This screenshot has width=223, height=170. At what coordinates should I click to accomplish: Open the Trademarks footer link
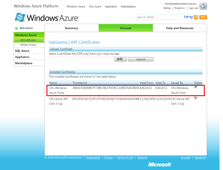(x=93, y=157)
